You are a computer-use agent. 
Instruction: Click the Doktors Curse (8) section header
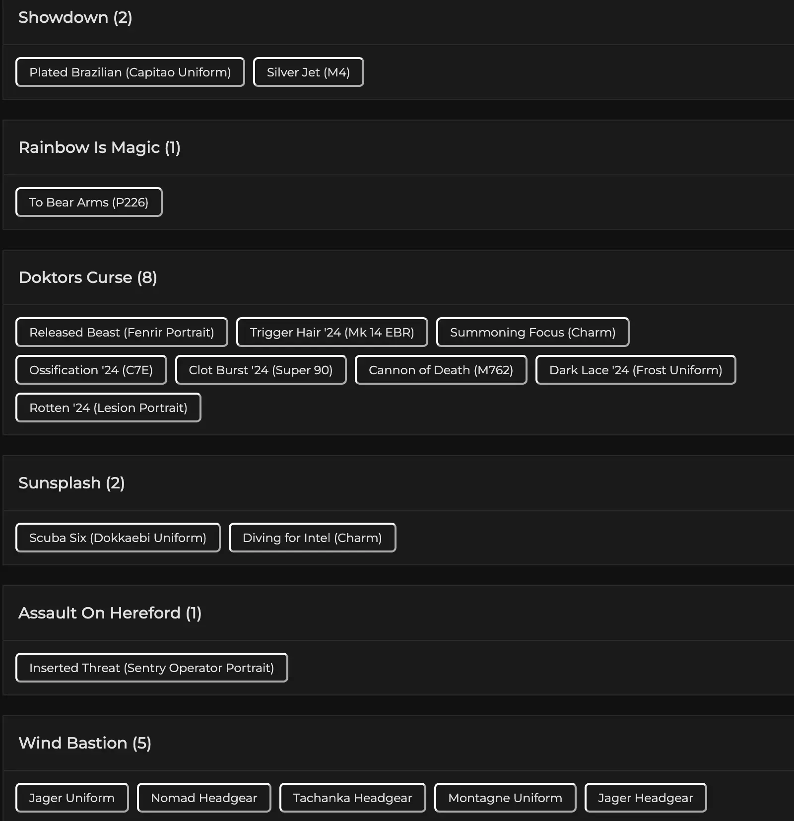tap(88, 277)
